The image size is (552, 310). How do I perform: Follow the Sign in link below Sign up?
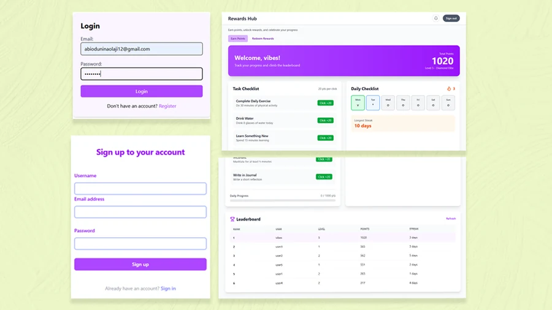(x=168, y=288)
